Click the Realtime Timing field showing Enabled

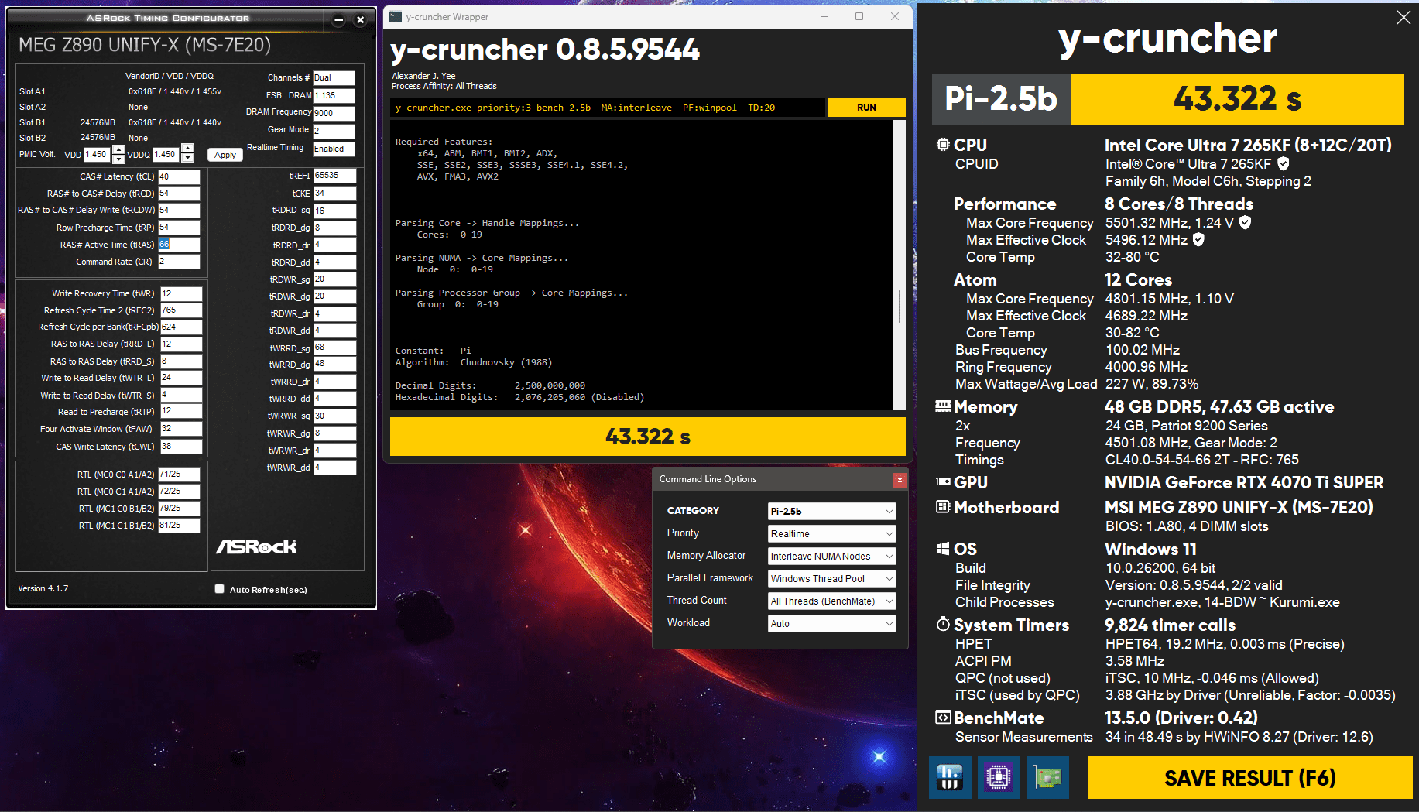[334, 149]
